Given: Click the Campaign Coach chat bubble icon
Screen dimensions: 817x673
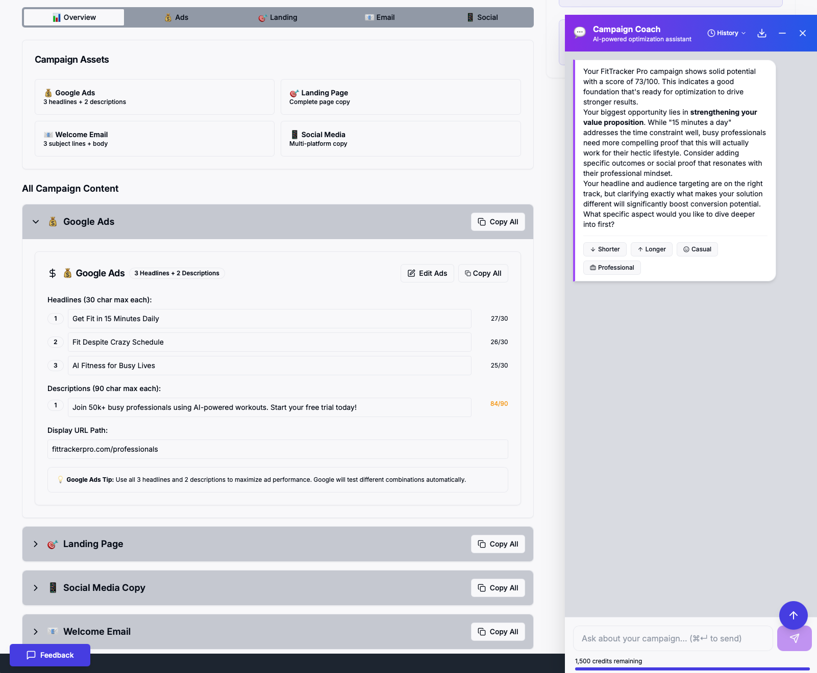Looking at the screenshot, I should pyautogui.click(x=579, y=33).
